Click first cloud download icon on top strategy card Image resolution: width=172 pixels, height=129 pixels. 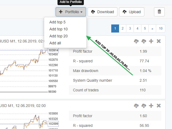(136, 41)
